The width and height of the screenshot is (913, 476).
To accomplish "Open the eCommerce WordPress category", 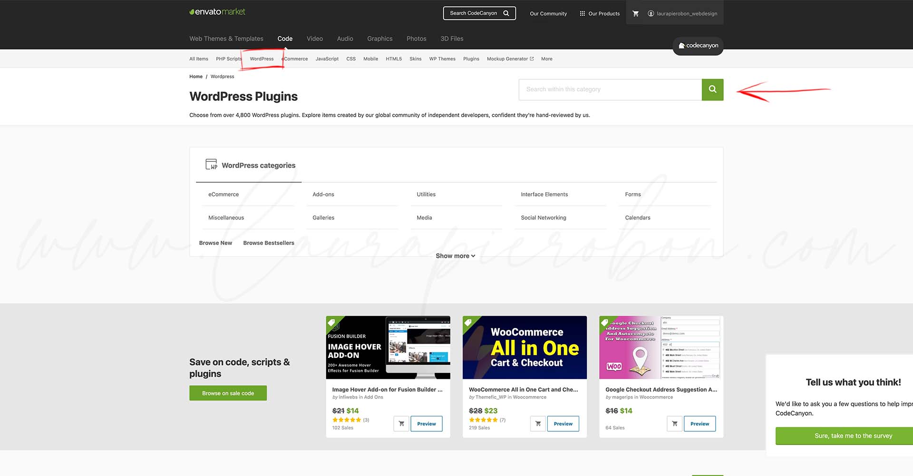I will 223,194.
